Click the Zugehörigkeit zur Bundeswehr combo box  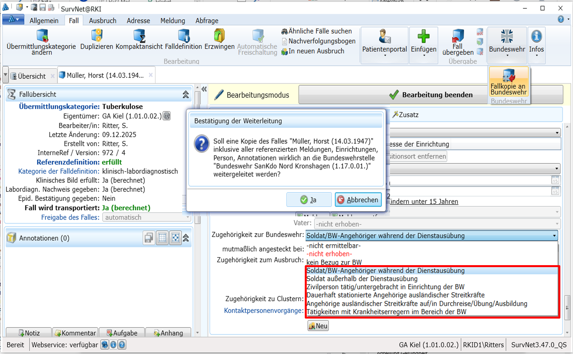tap(432, 236)
